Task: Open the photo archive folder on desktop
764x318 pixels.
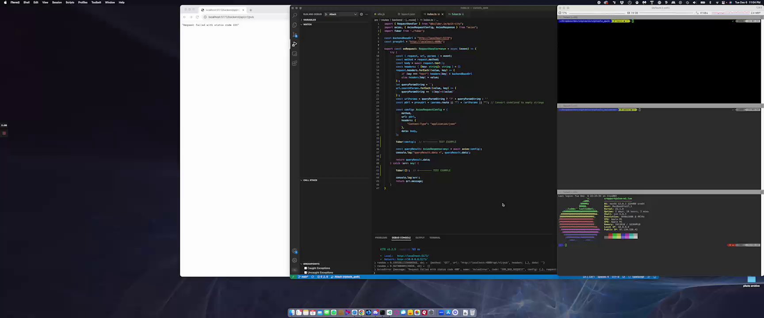Action: [751, 281]
